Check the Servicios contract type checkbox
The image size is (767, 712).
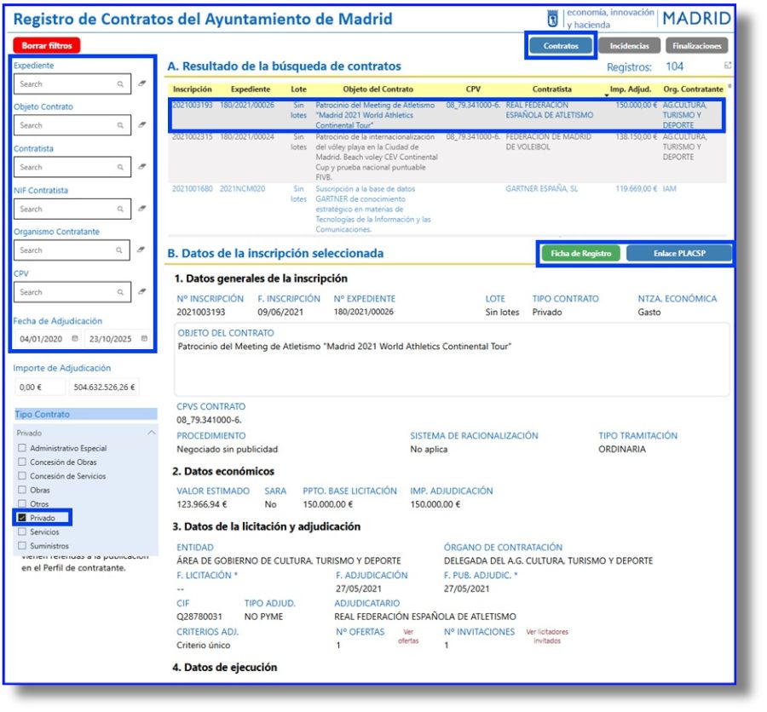point(22,531)
